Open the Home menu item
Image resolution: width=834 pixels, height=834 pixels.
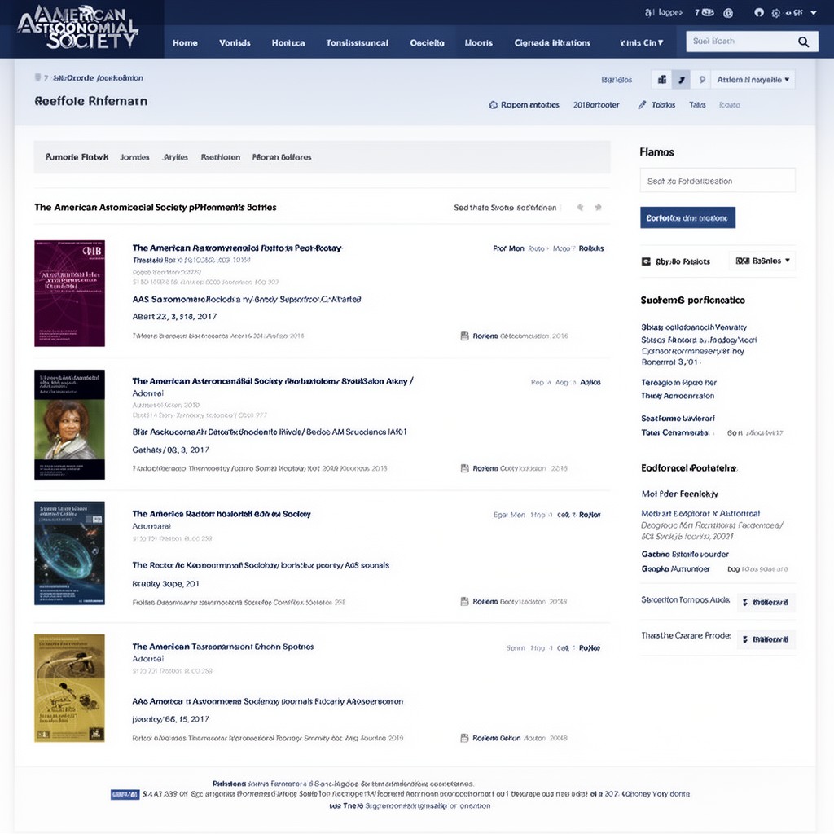(185, 43)
